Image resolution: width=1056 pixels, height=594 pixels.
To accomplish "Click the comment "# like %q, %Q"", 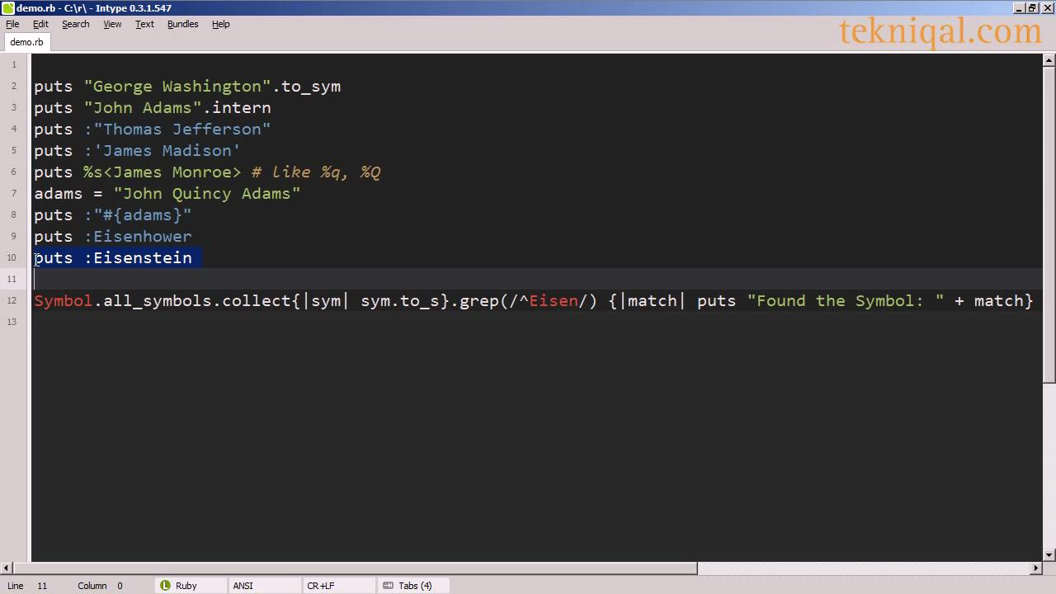I will 316,172.
